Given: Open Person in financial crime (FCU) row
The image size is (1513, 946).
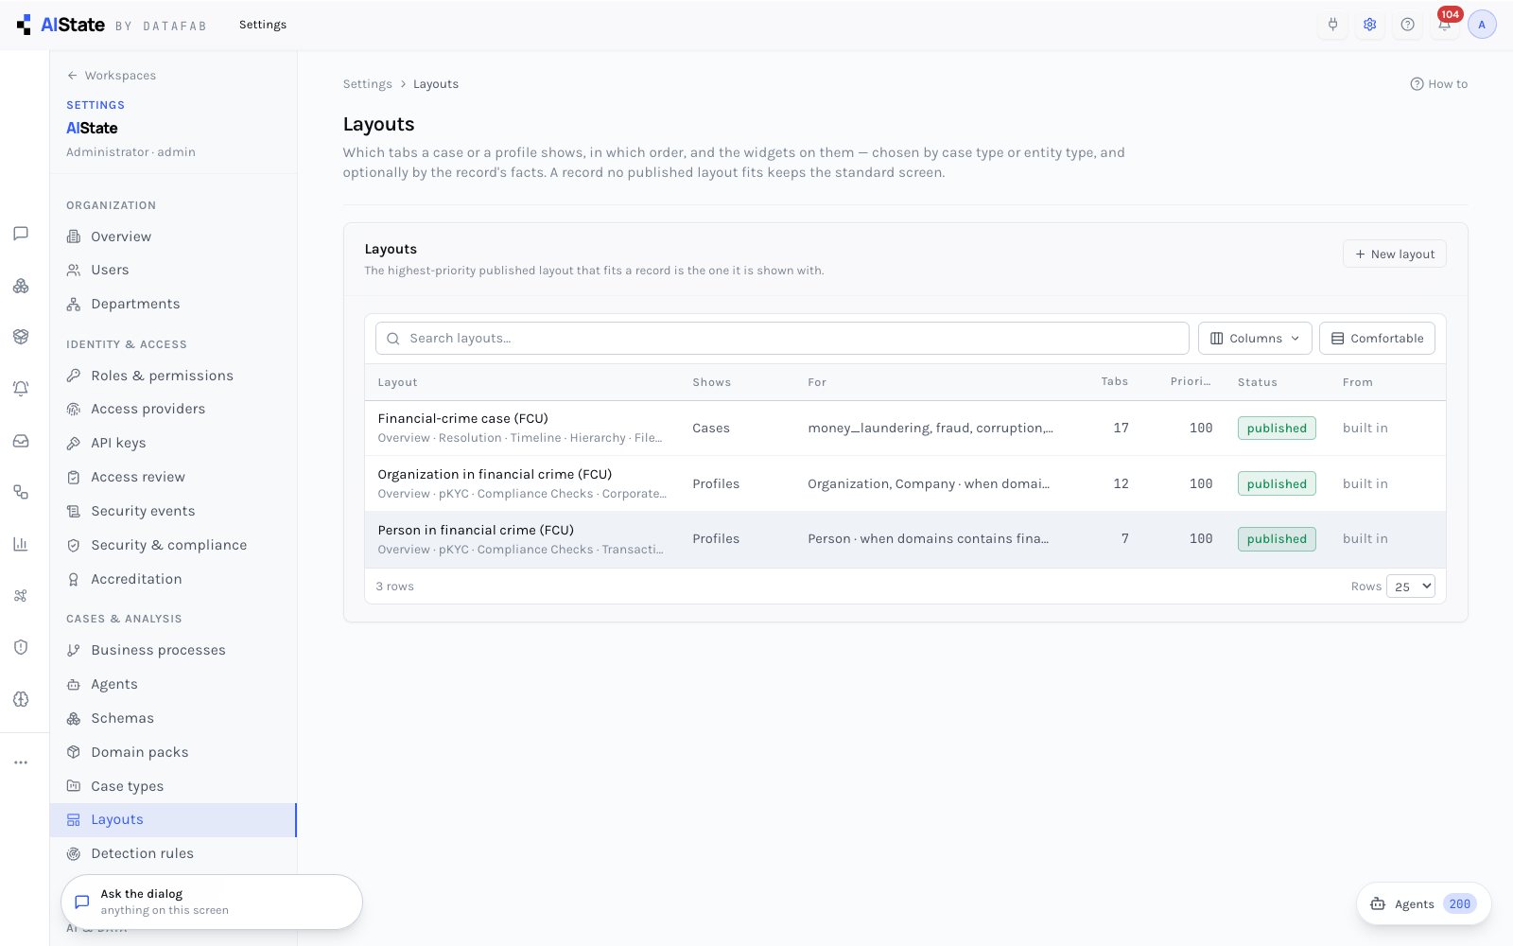Looking at the screenshot, I should (905, 539).
